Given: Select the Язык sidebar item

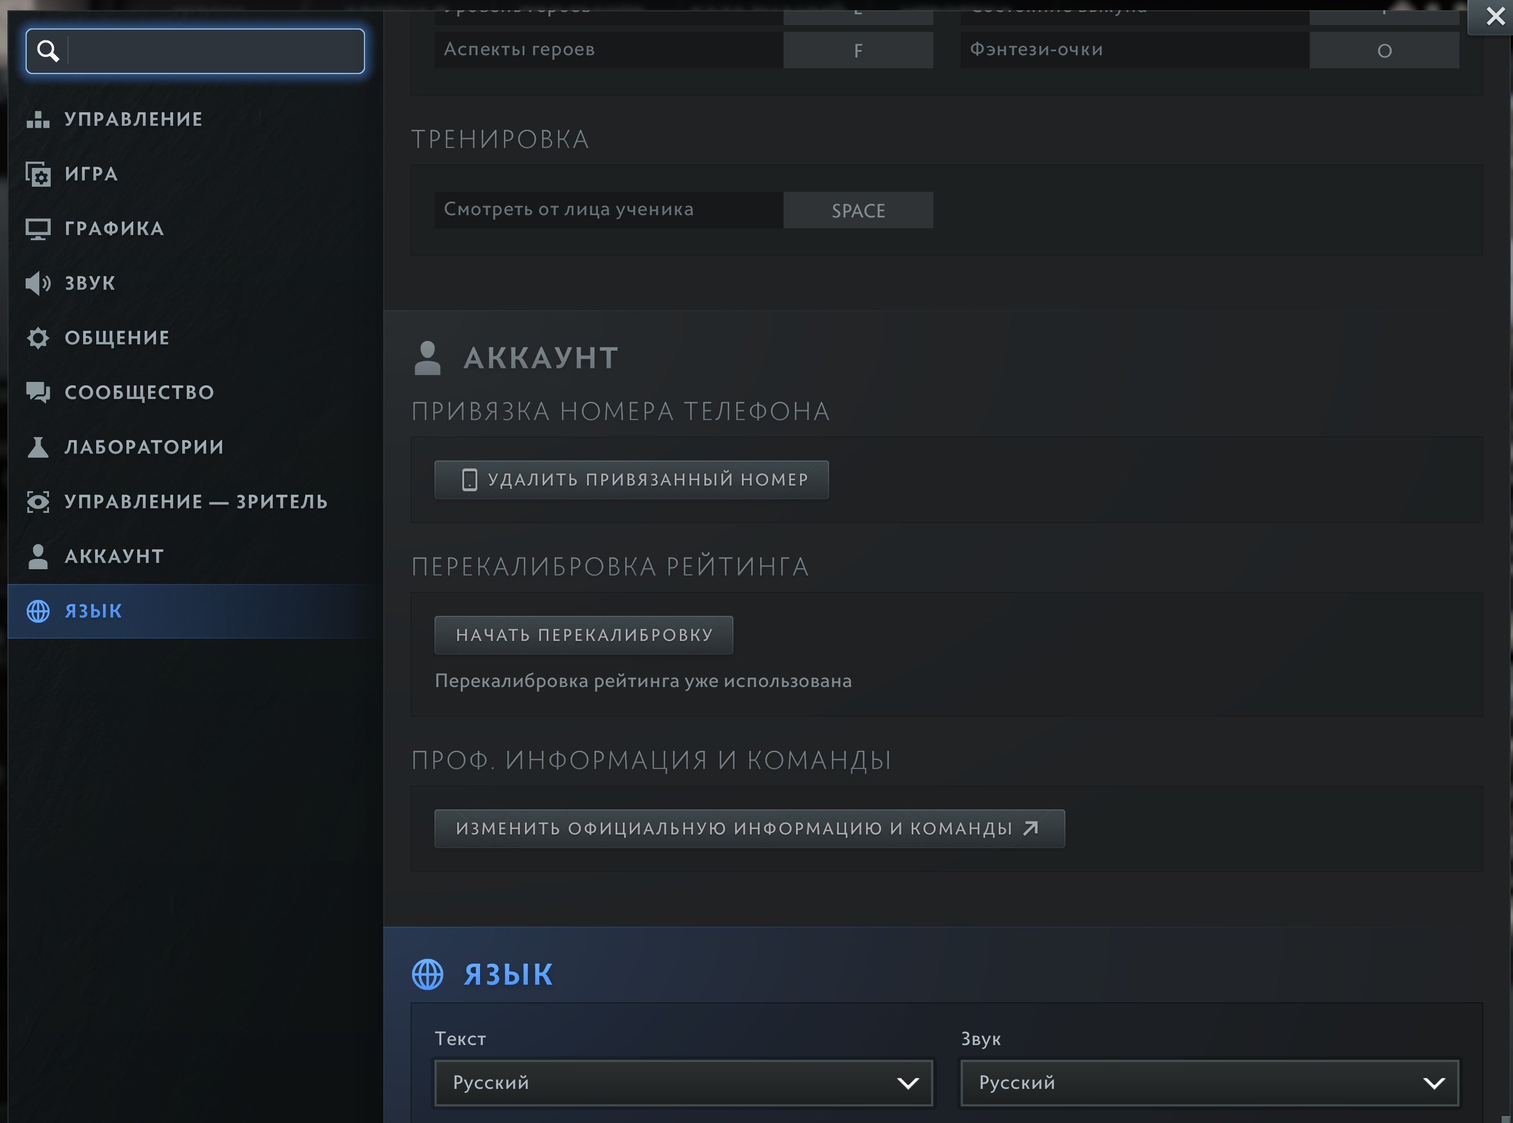Looking at the screenshot, I should (93, 611).
